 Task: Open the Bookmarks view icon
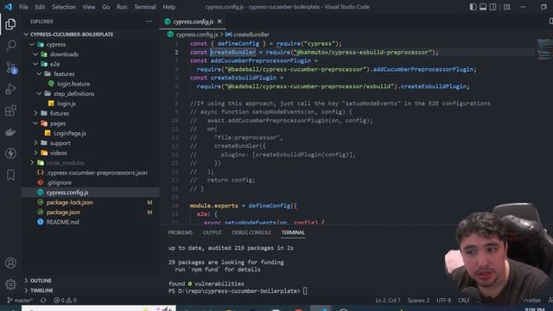pyautogui.click(x=10, y=175)
